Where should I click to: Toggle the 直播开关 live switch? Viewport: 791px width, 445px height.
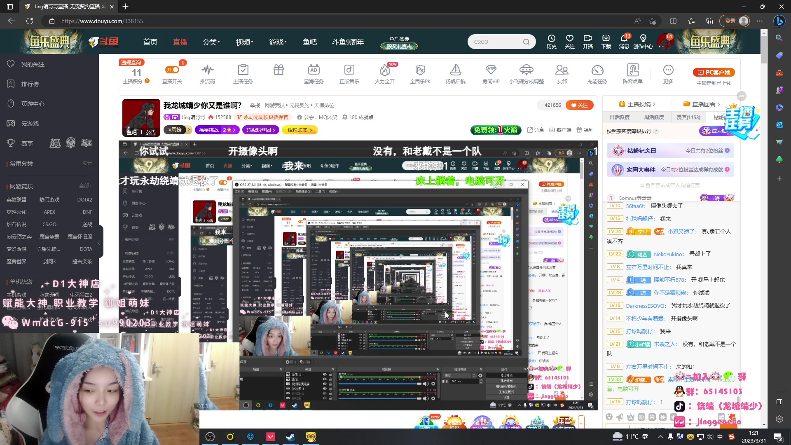point(172,70)
